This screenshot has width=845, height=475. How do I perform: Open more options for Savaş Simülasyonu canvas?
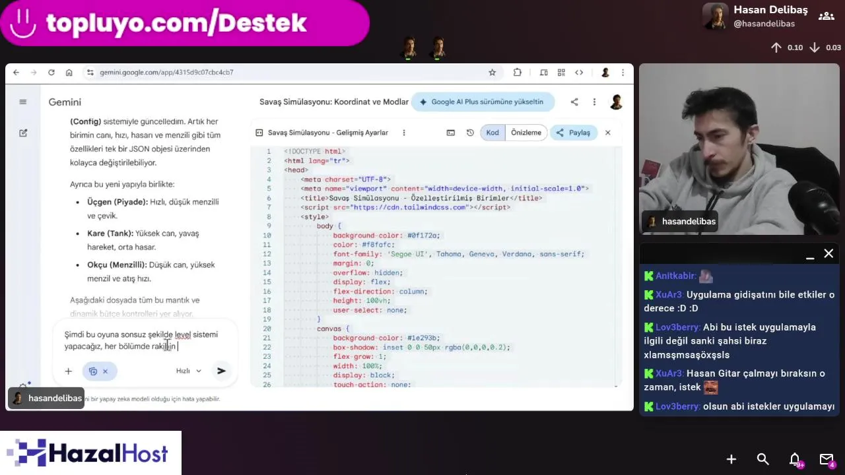click(x=404, y=133)
